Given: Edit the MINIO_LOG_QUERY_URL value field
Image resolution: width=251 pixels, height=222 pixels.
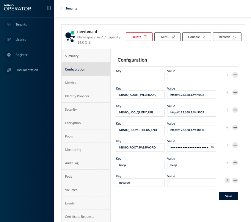Looking at the screenshot, I should [x=192, y=112].
